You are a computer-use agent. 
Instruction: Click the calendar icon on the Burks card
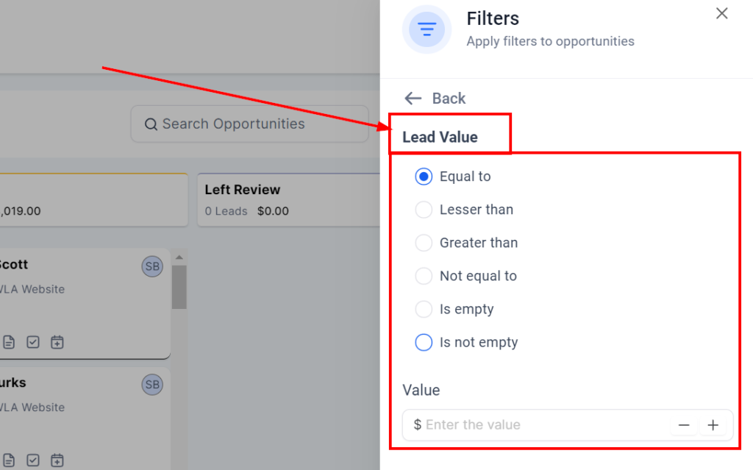coord(57,460)
